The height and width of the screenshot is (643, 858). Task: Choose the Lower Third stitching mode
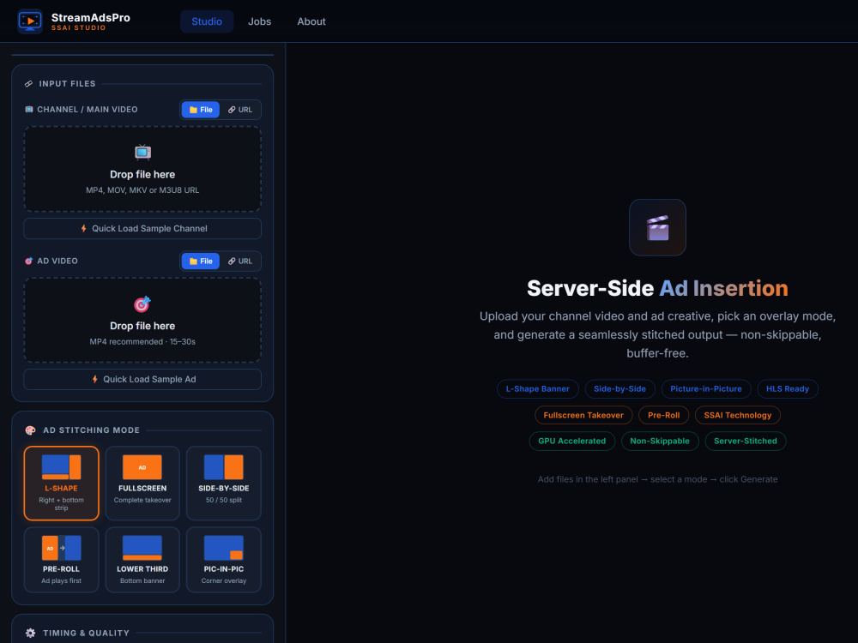[142, 560]
